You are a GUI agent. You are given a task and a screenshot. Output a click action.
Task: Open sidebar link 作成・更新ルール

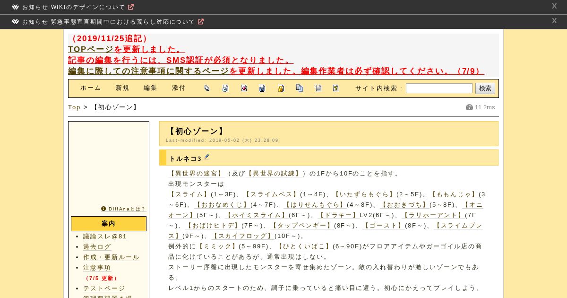point(111,257)
